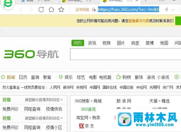
Task: Select the 图片 search tab
Action: click(x=121, y=43)
